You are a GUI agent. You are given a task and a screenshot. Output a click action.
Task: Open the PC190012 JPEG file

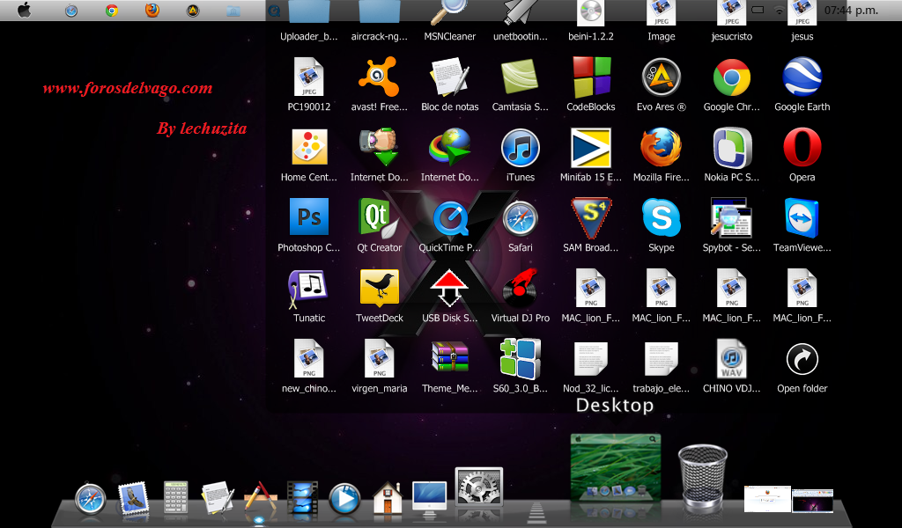point(309,77)
